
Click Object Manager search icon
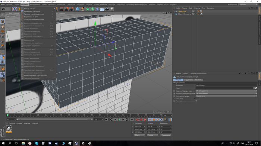click(x=249, y=8)
